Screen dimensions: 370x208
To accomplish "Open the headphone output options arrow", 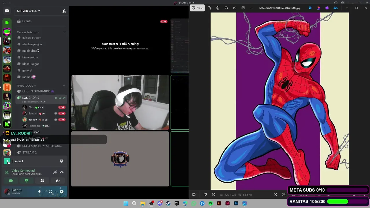I will click(55, 192).
